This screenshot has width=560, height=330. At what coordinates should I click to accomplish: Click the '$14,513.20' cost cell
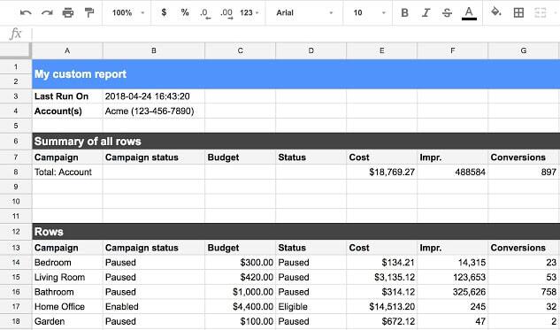point(381,306)
